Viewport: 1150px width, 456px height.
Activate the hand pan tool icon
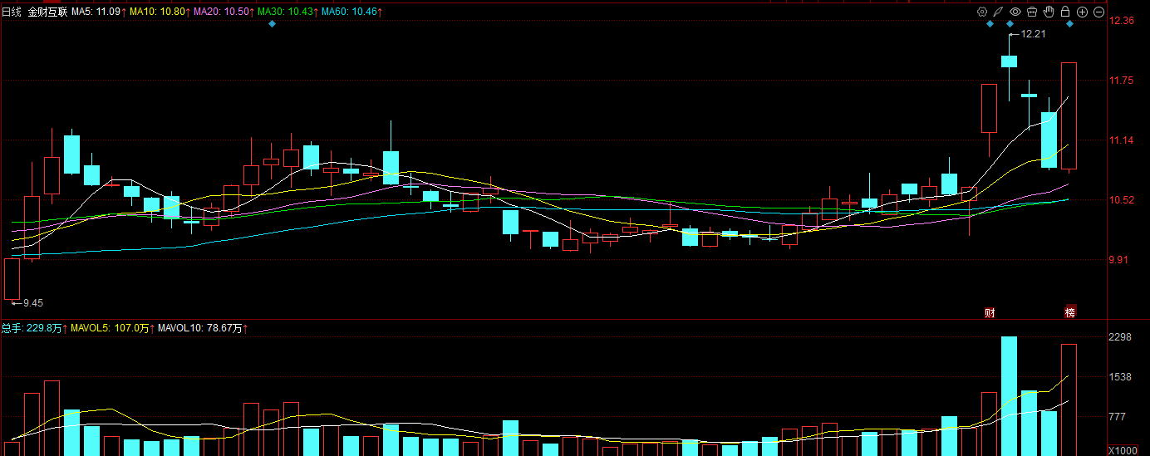(1049, 12)
